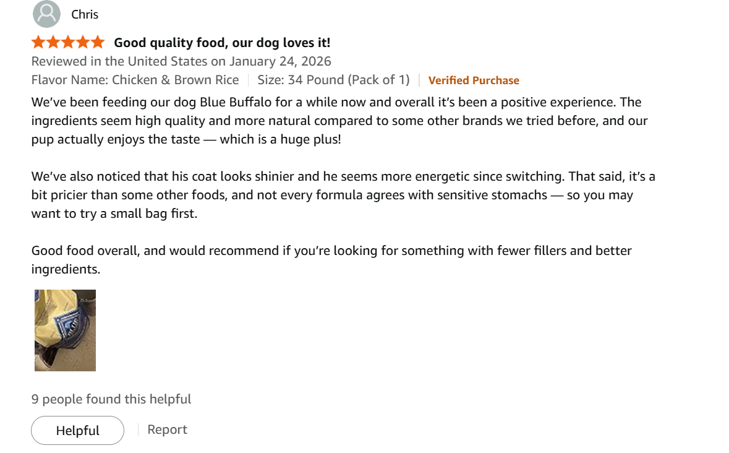Click the 'Reviewed in the United States' label
Image resolution: width=729 pixels, height=453 pixels.
click(111, 61)
